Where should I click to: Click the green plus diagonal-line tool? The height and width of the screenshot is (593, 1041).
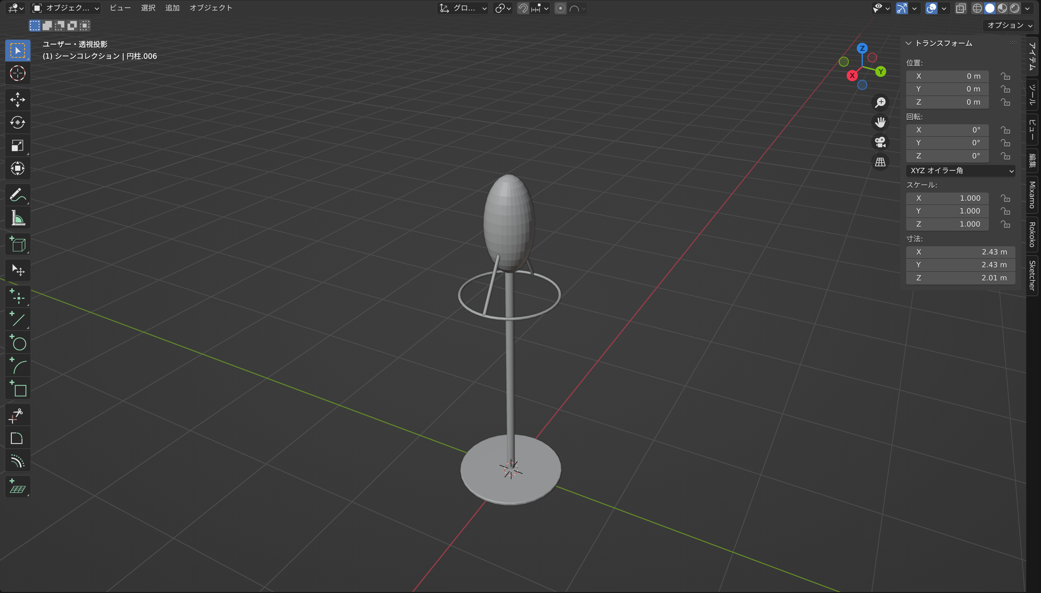pyautogui.click(x=17, y=319)
